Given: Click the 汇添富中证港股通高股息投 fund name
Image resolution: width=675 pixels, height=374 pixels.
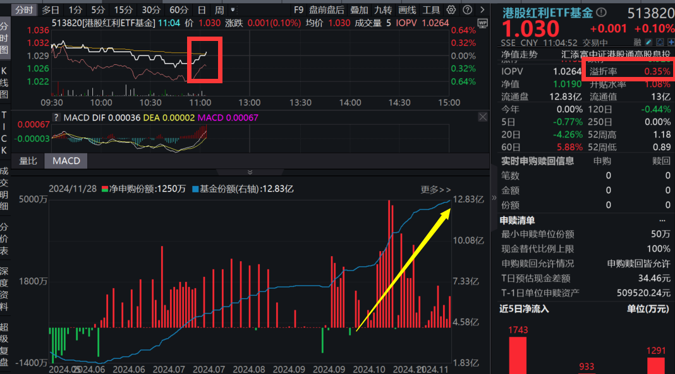Looking at the screenshot, I should [x=616, y=54].
